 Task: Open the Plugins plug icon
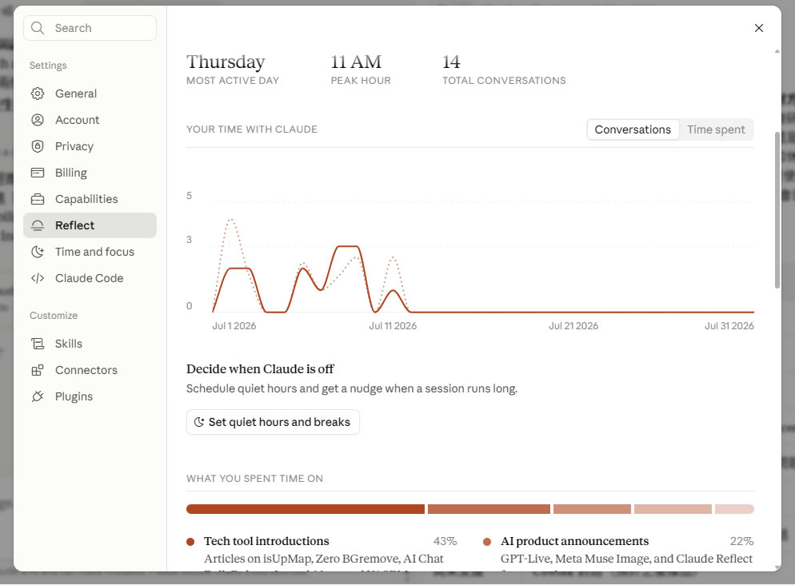coord(38,396)
